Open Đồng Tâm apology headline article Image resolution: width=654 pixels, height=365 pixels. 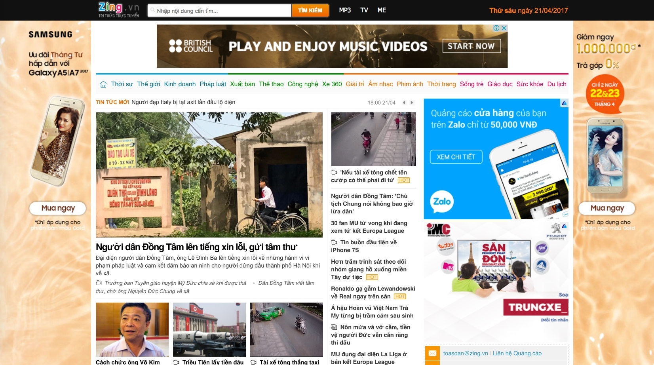tap(196, 247)
